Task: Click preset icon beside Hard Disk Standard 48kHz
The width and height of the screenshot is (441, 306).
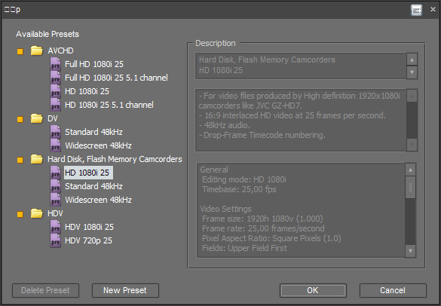Action: (x=55, y=186)
